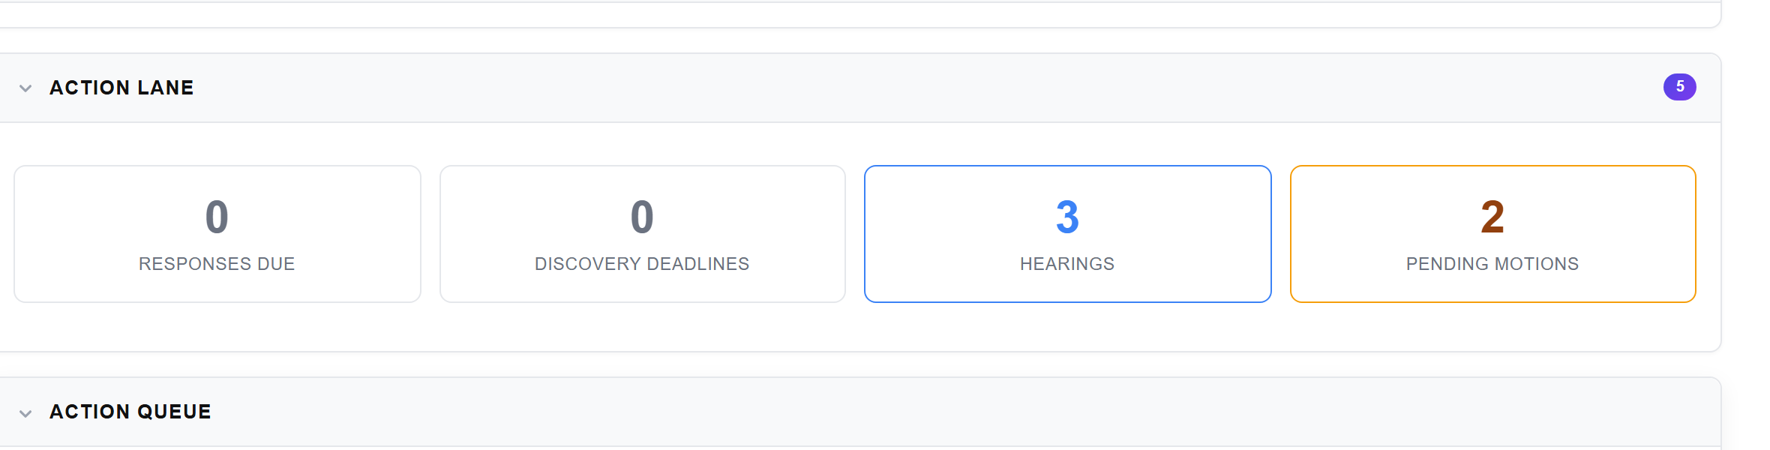Click the chevron beside ACTION QUEUE header

[x=25, y=411]
